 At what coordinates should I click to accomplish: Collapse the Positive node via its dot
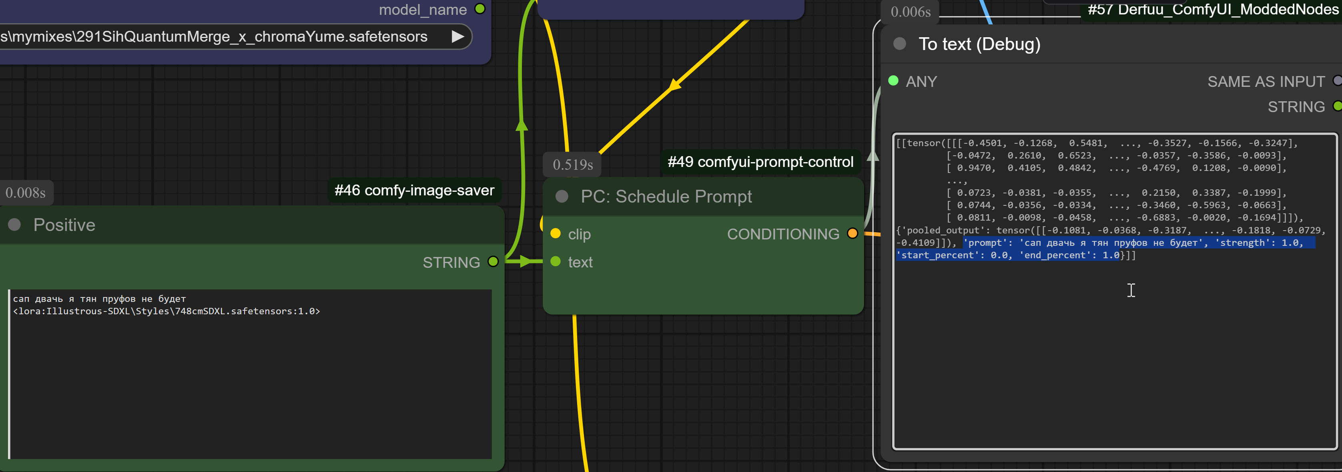coord(14,225)
